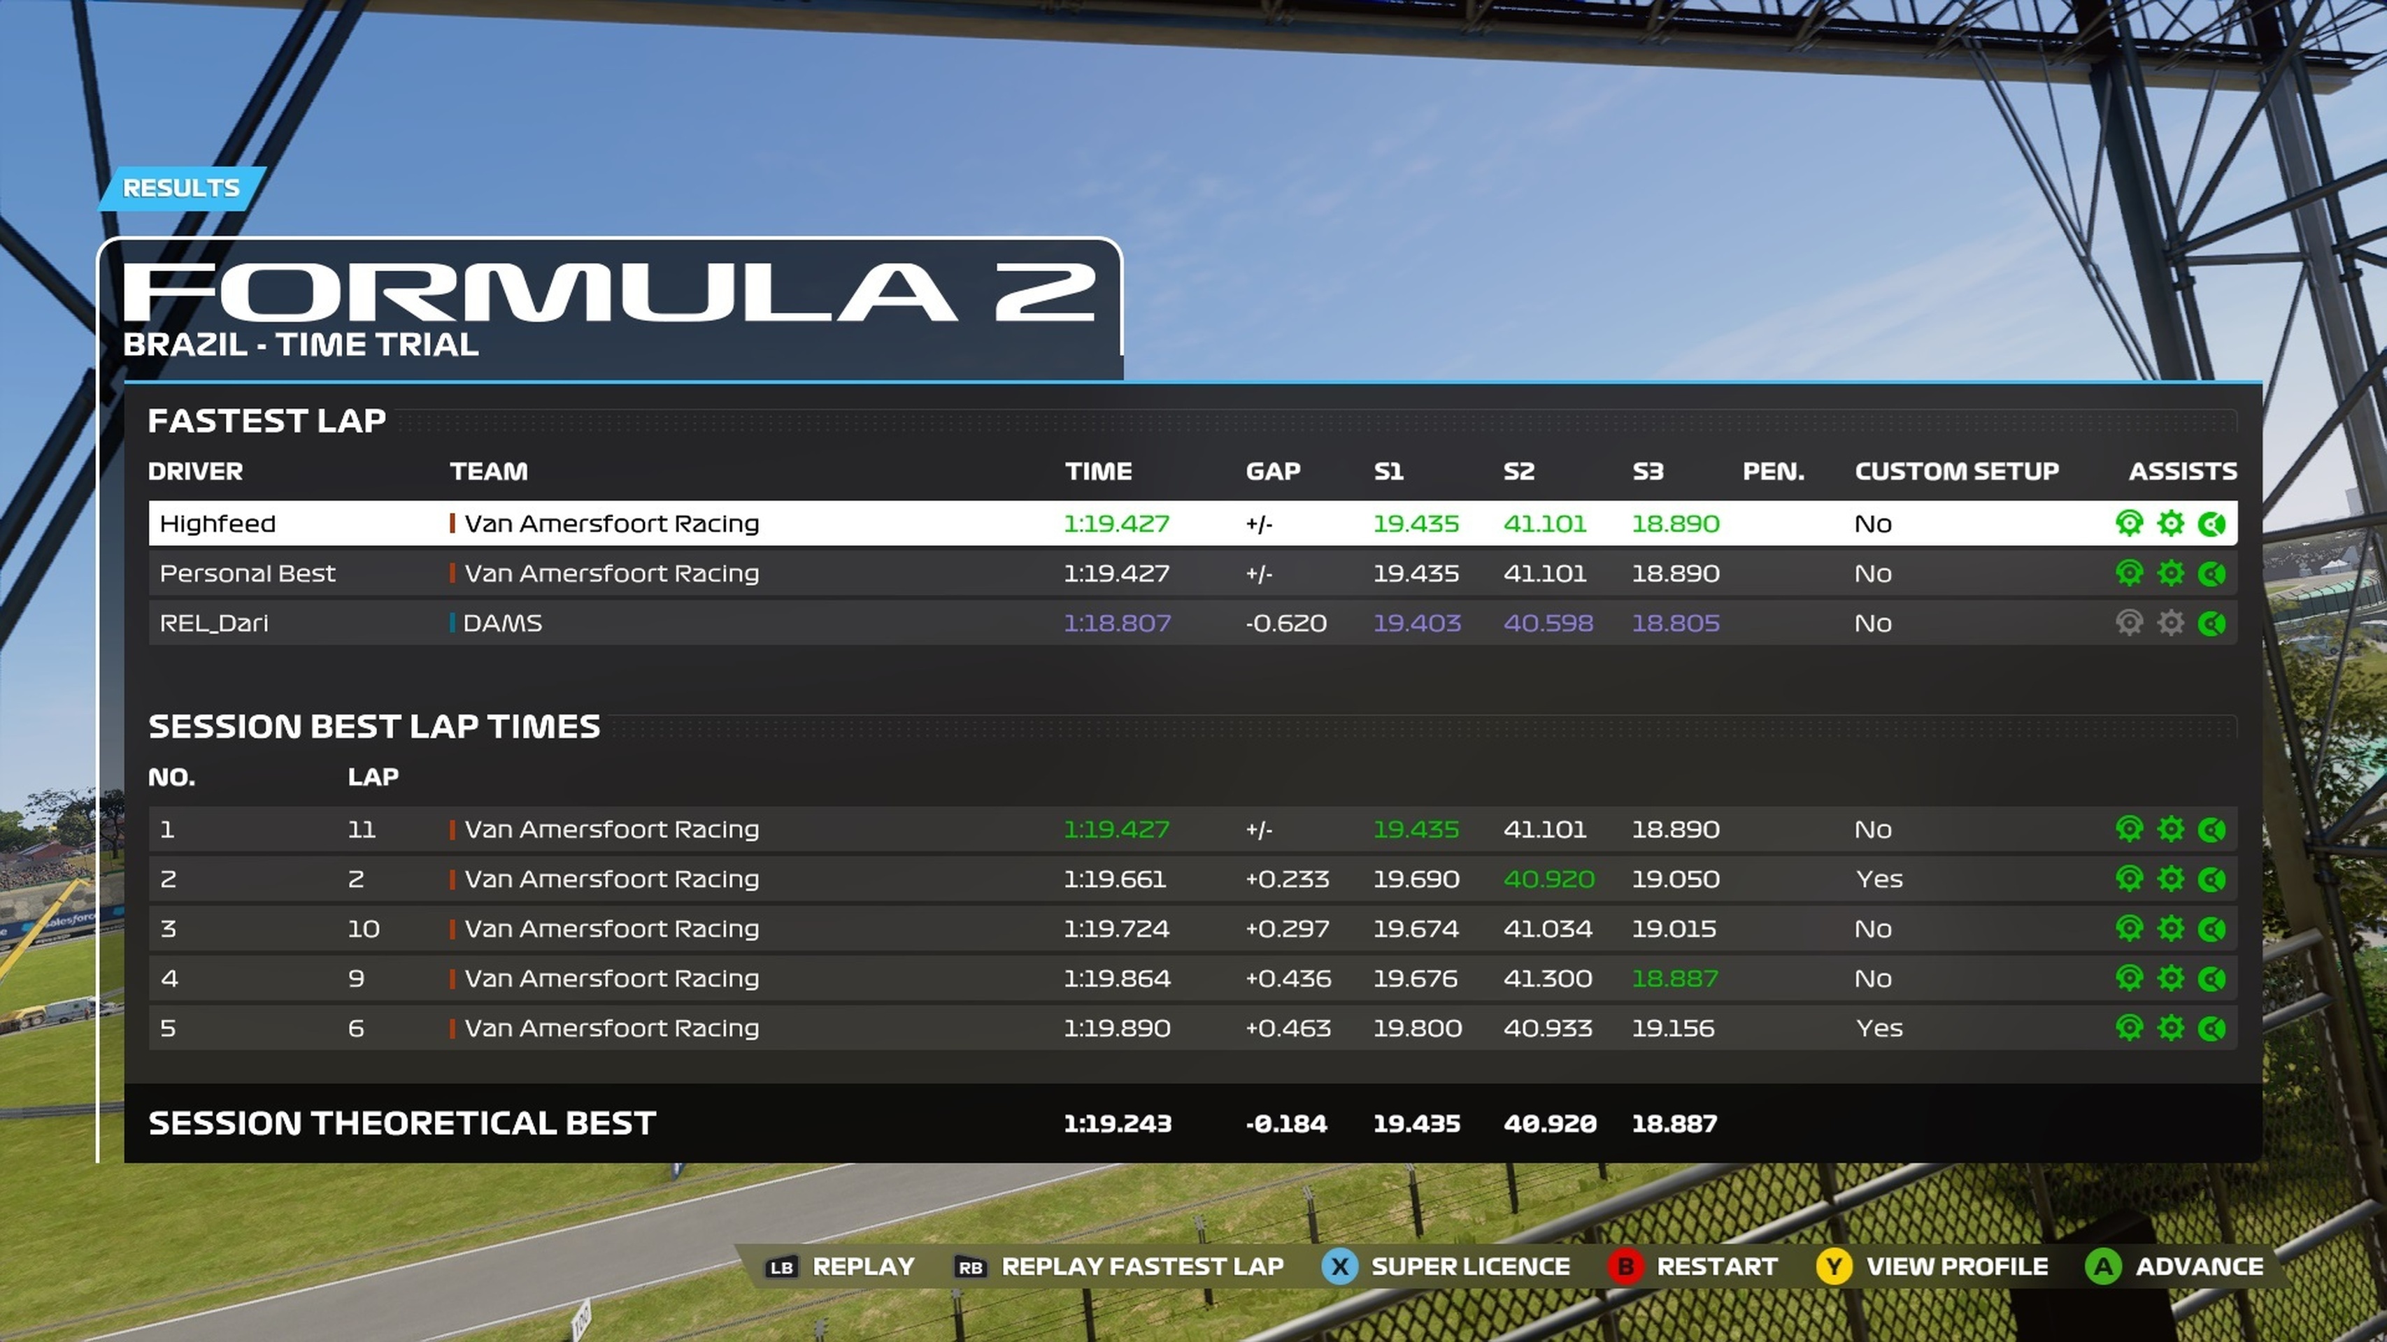Click the DRIVER column header

196,471
